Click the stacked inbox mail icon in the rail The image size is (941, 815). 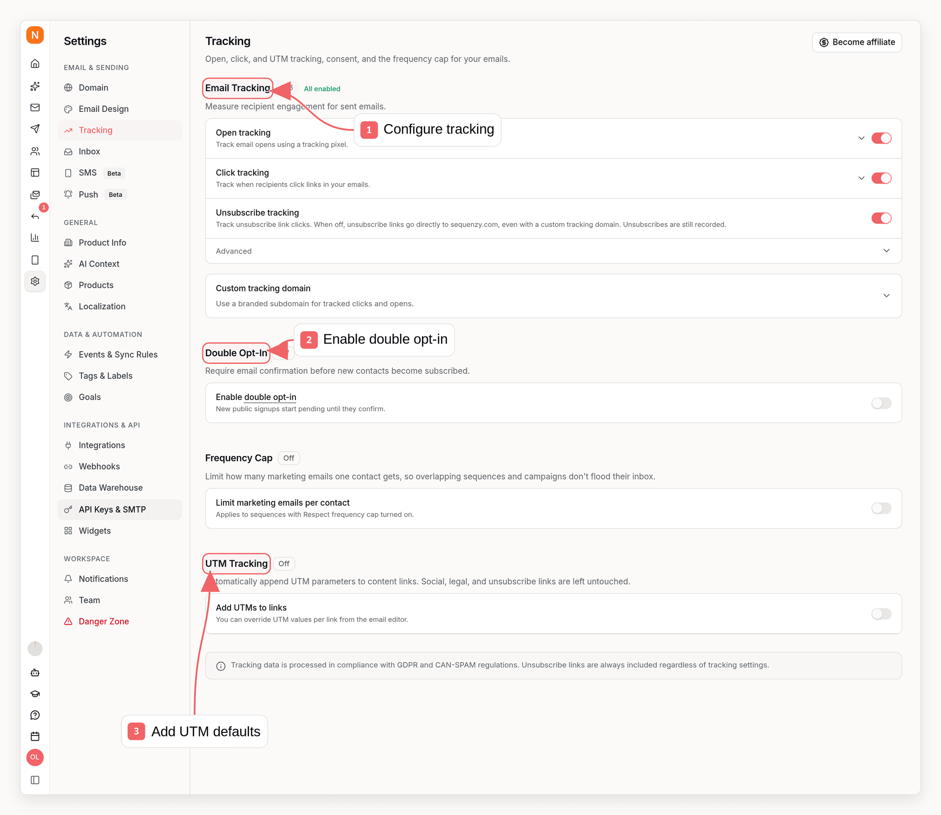35,195
